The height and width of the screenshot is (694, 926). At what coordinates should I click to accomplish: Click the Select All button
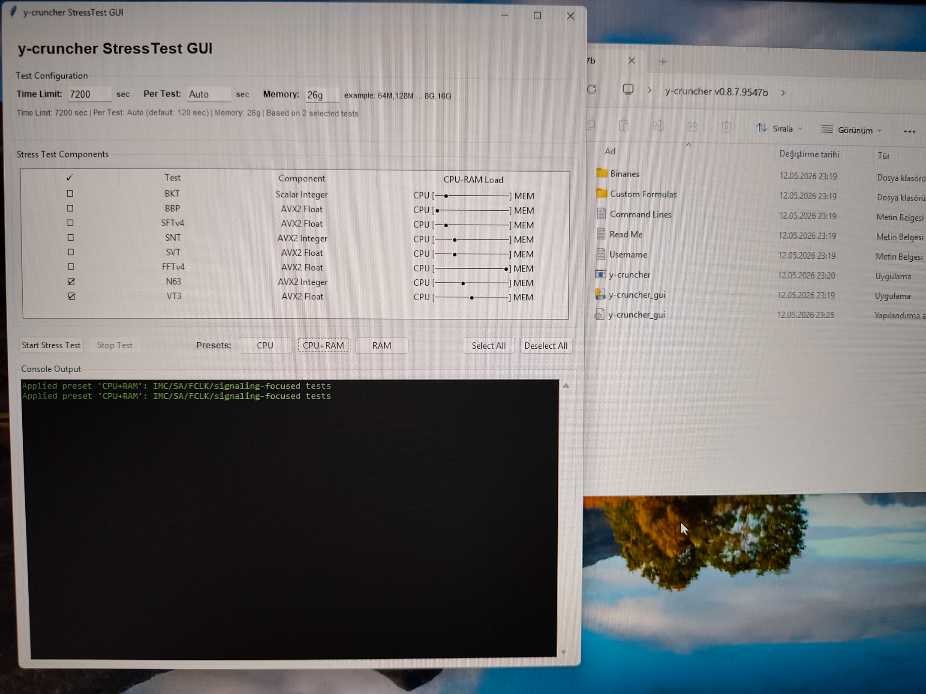tap(489, 346)
